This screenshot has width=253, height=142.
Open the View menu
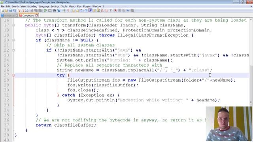pyautogui.click(x=23, y=6)
